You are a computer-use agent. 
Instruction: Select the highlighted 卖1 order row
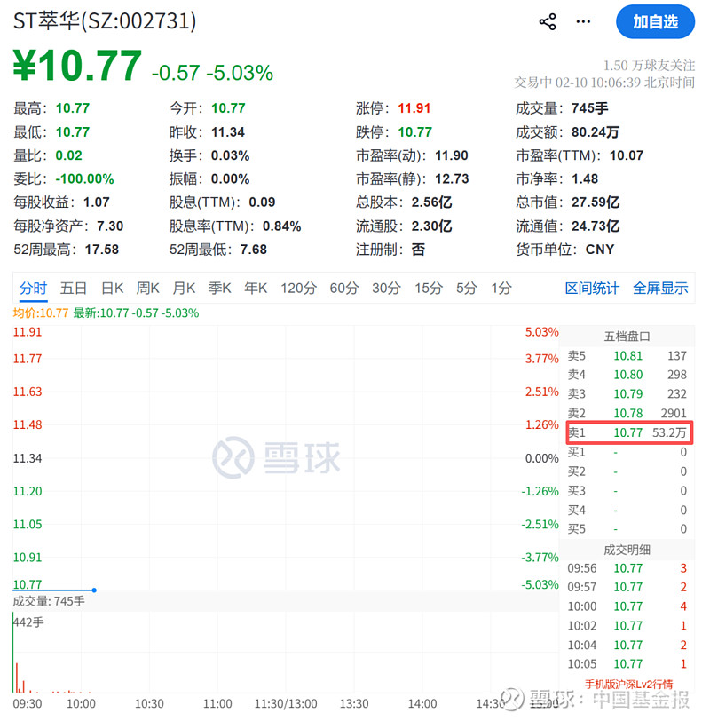[x=628, y=432]
